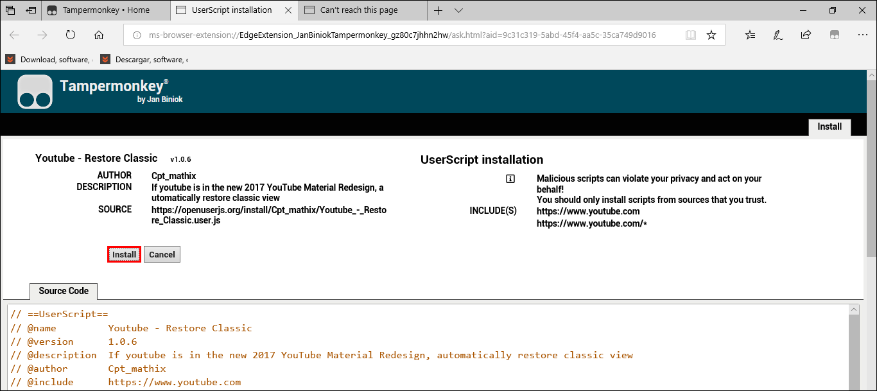Switch to the Tampermonkey • Home tab
This screenshot has width=877, height=391.
[106, 10]
